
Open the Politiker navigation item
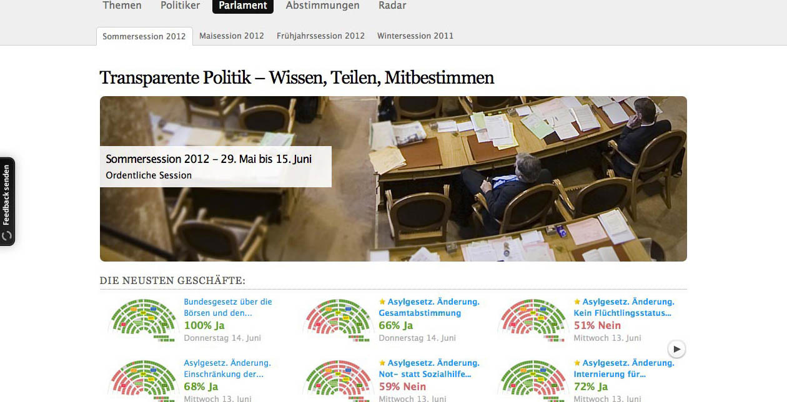180,6
